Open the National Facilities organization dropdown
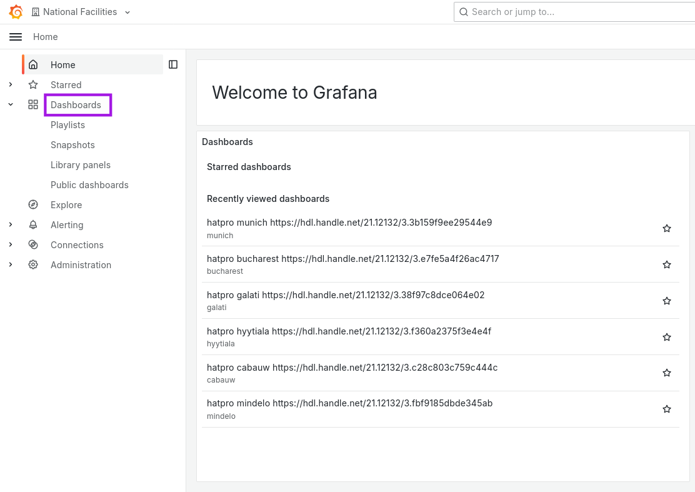The image size is (695, 492). pos(81,12)
